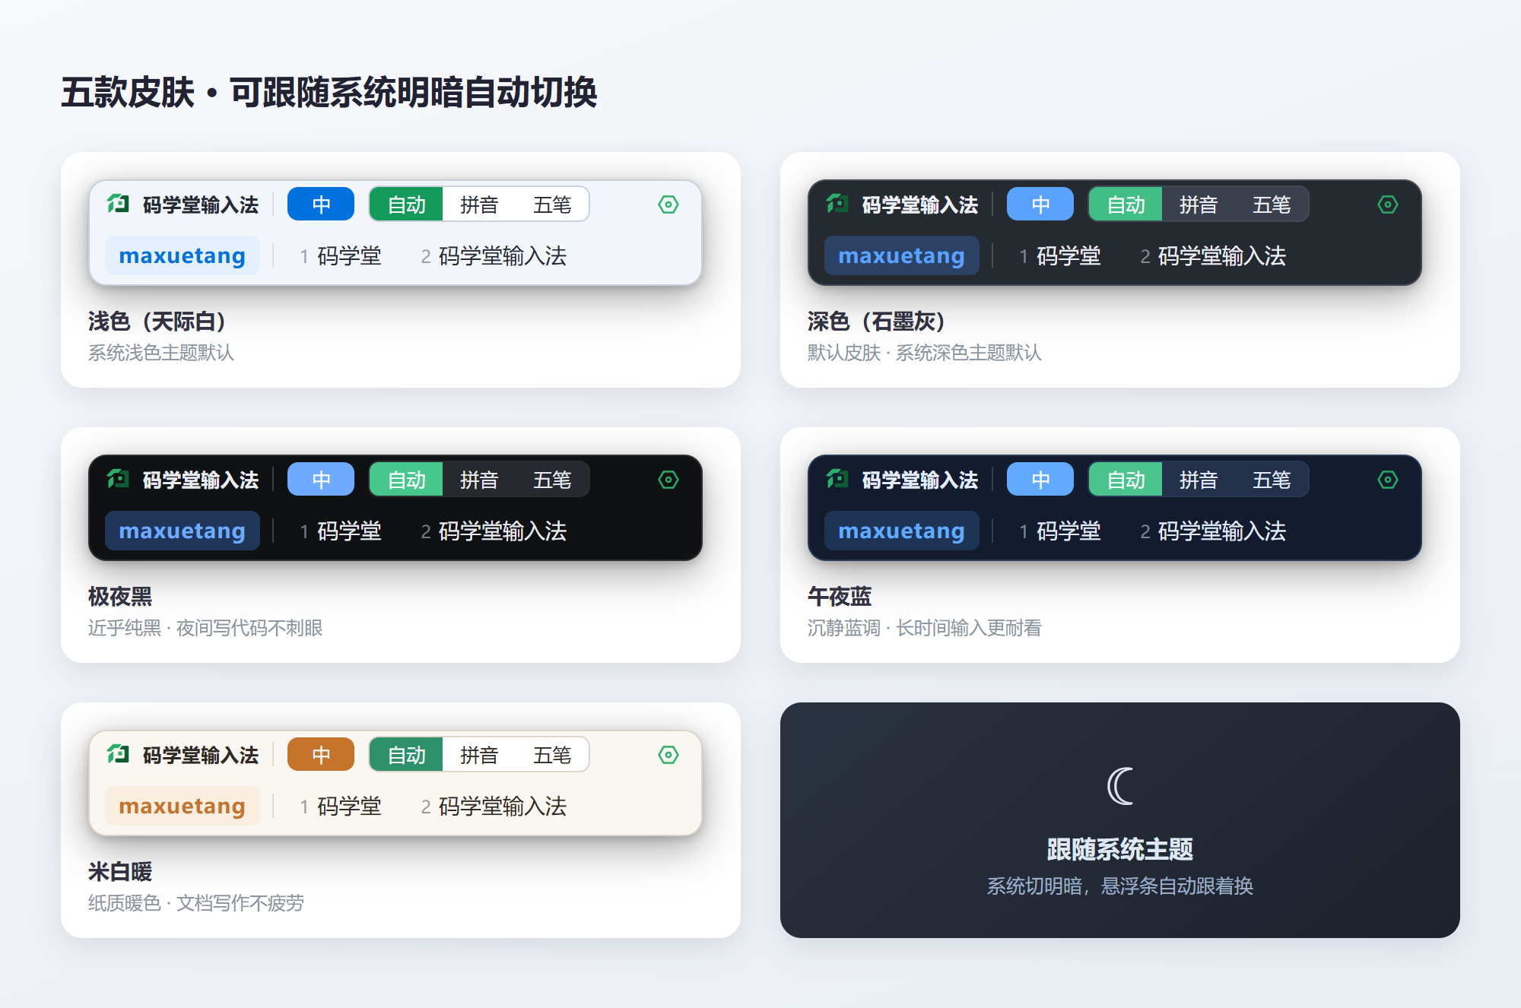1521x1008 pixels.
Task: Click orange maxuetang input text in 米白暖 skin
Action: [183, 807]
